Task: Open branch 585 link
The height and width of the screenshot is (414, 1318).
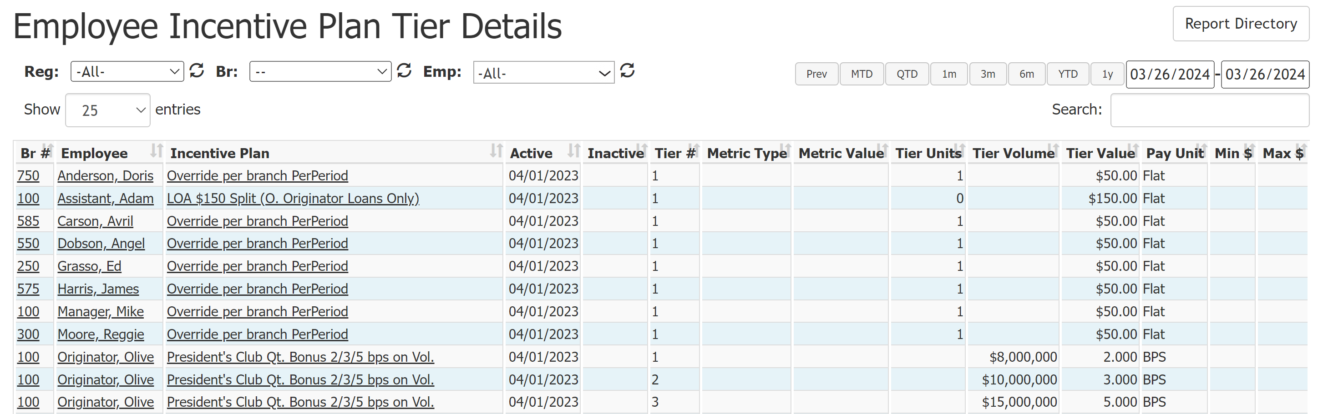Action: 28,221
